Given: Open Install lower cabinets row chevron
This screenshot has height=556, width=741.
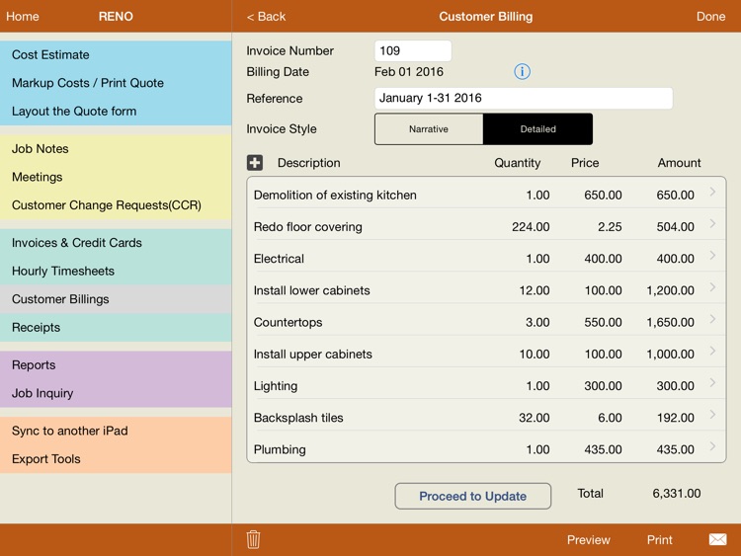Looking at the screenshot, I should tap(712, 286).
